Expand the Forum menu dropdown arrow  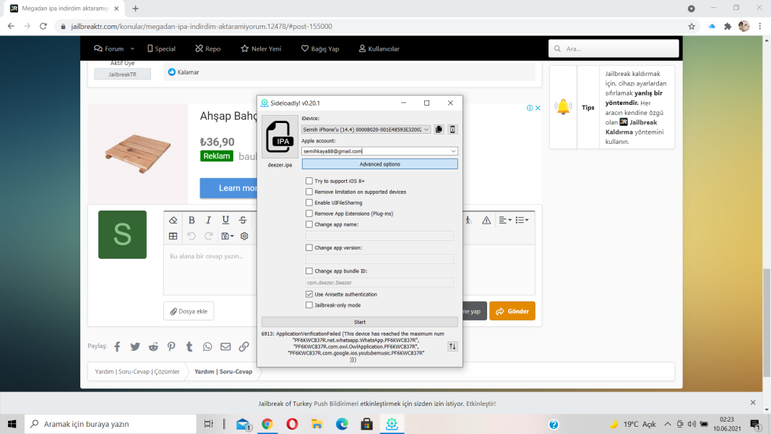[x=132, y=48]
